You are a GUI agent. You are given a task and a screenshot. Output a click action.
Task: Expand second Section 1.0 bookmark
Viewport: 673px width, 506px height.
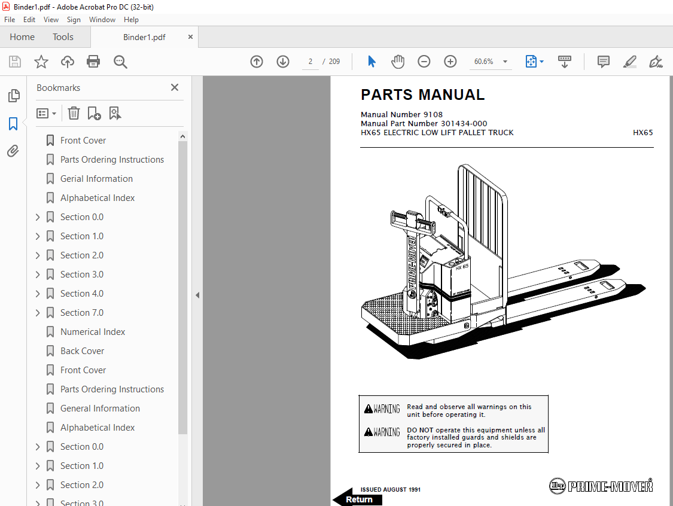38,466
